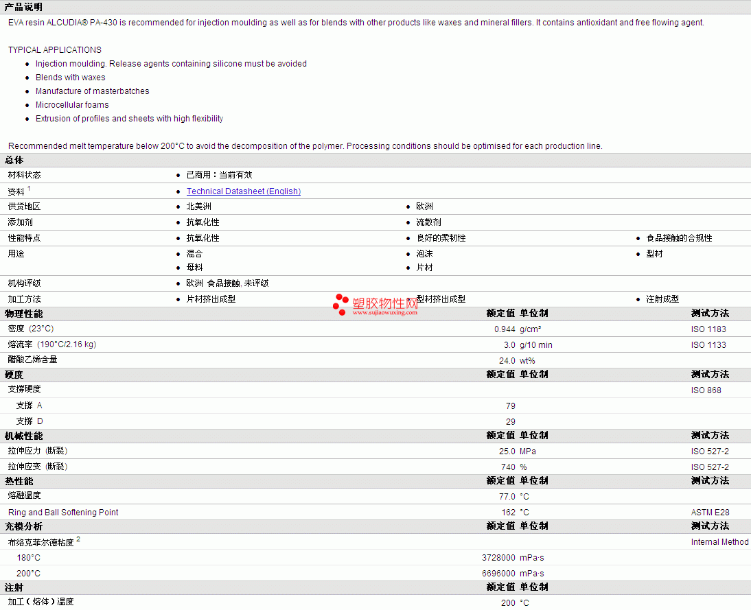
Task: Click processing melt temperature value 200
Action: tap(508, 603)
